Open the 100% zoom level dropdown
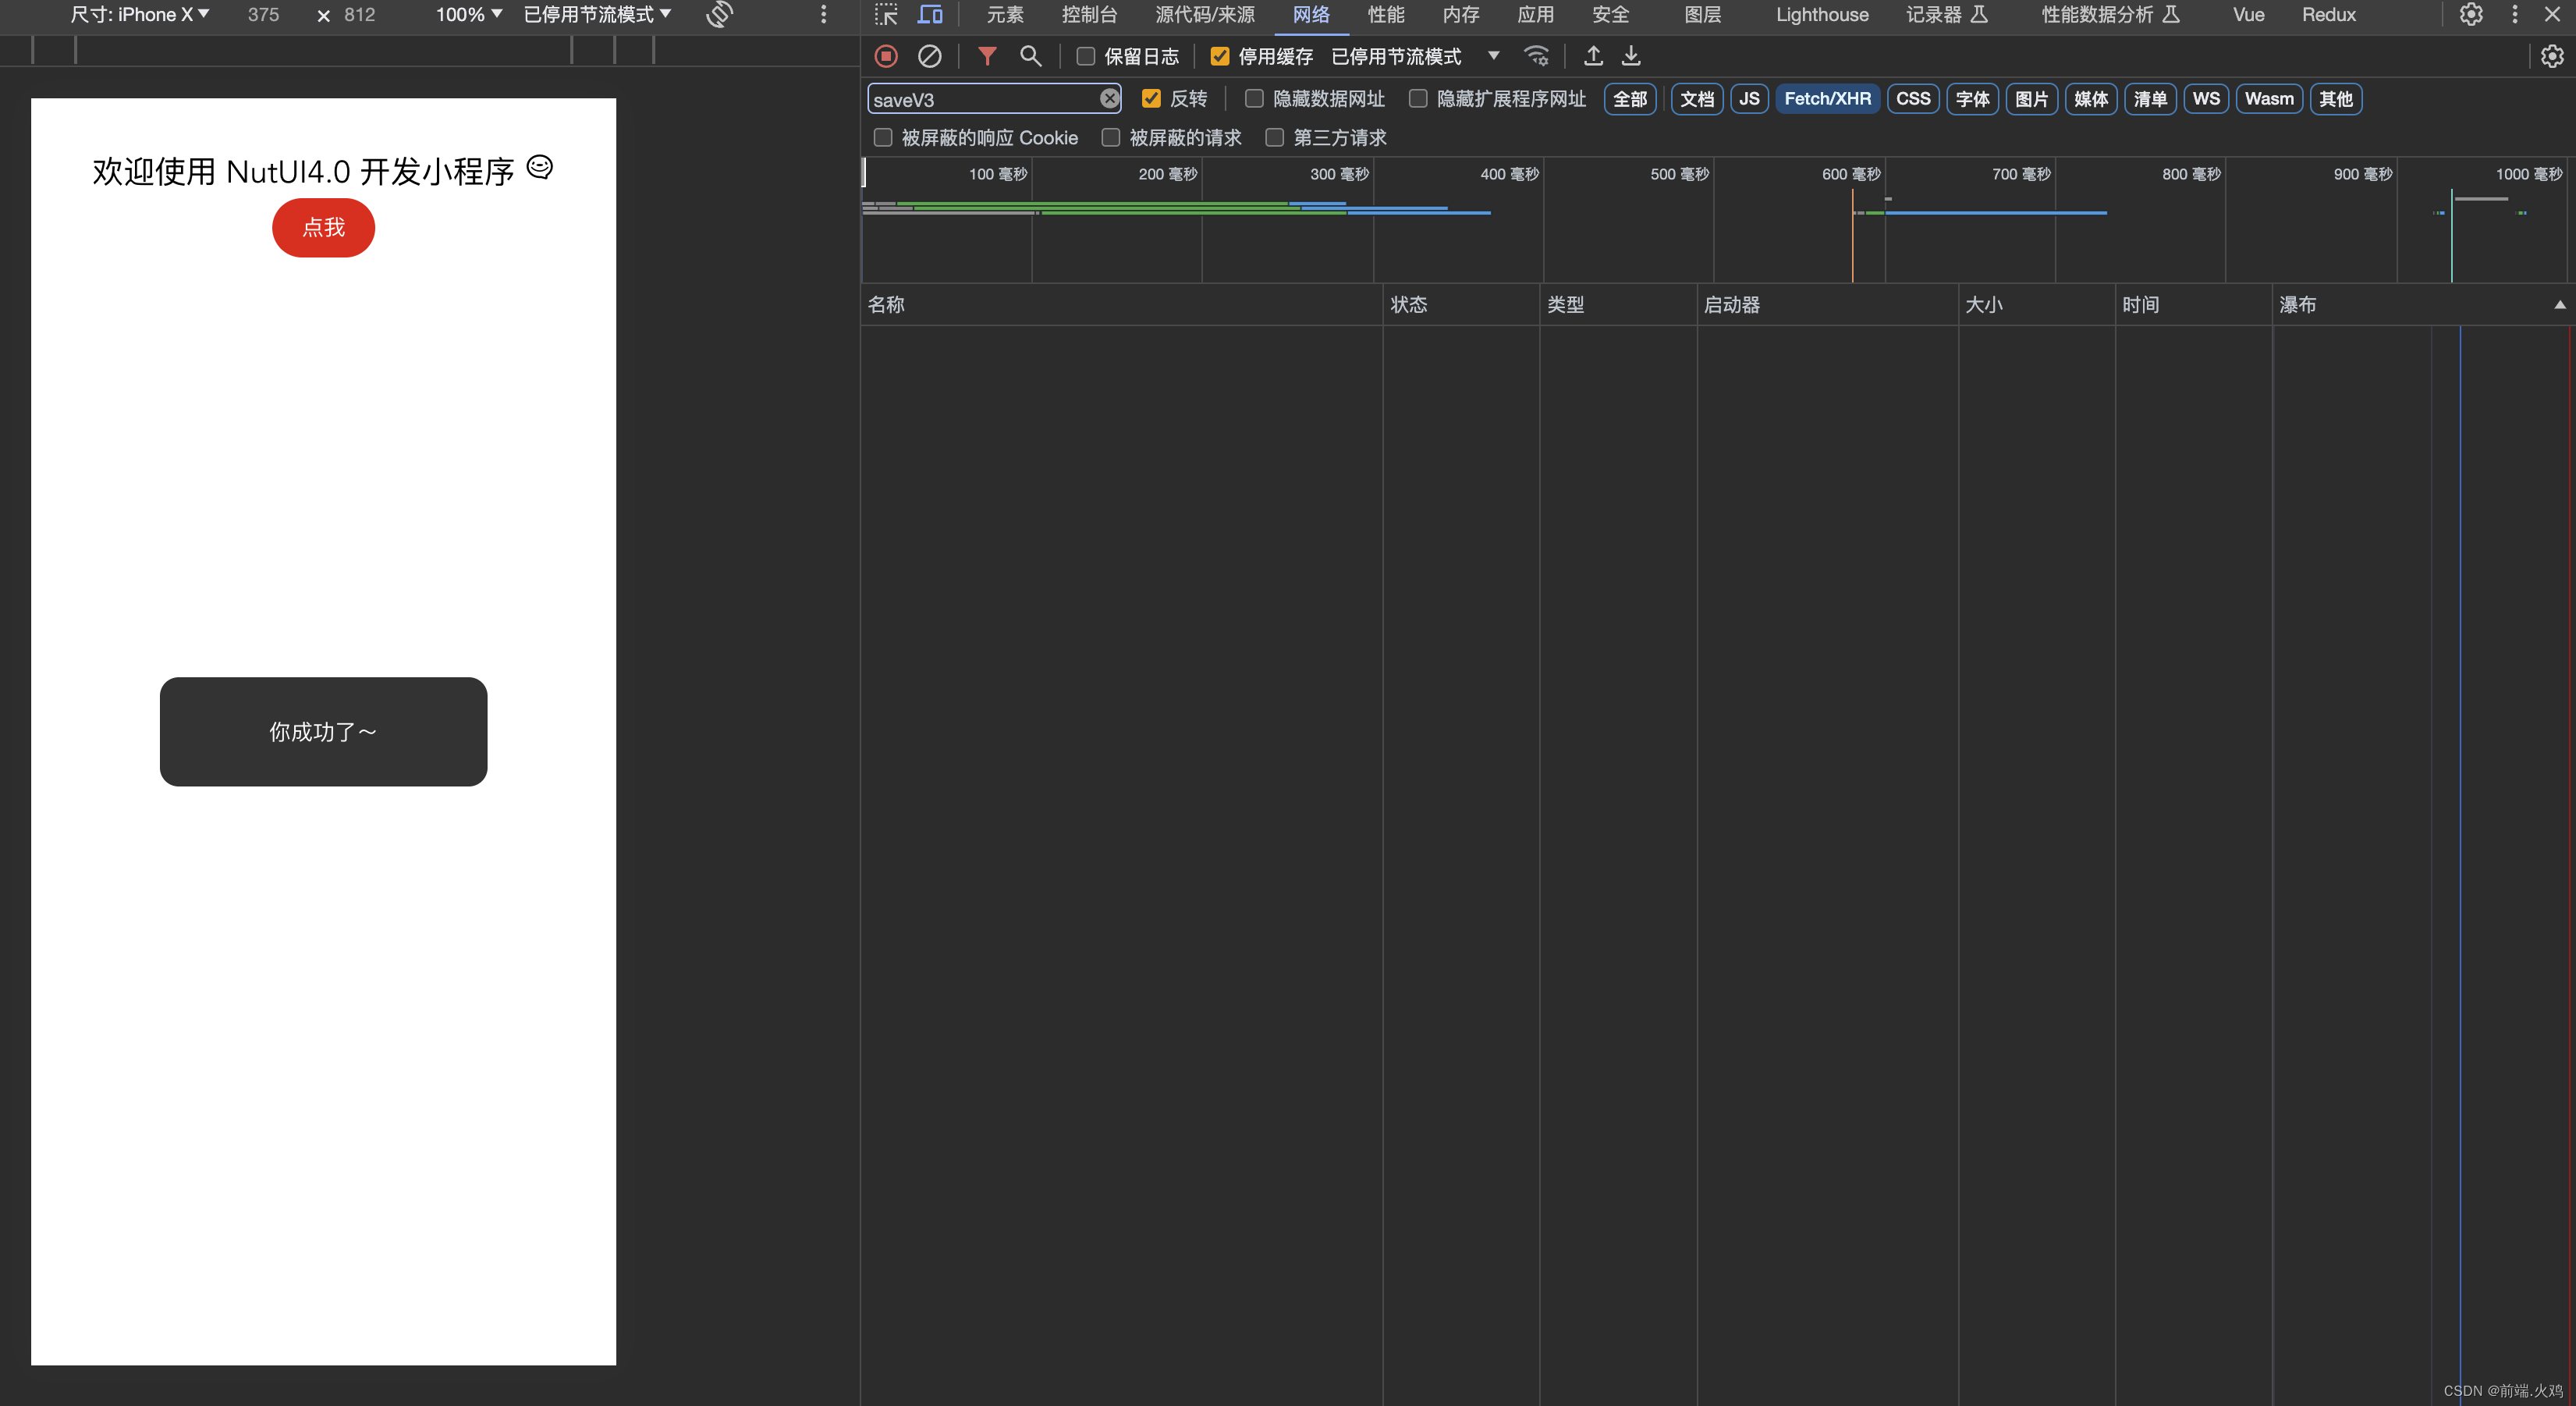Screen dimensions: 2576x1406 (x=468, y=15)
